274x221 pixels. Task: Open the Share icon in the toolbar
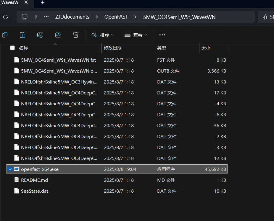(x=58, y=35)
